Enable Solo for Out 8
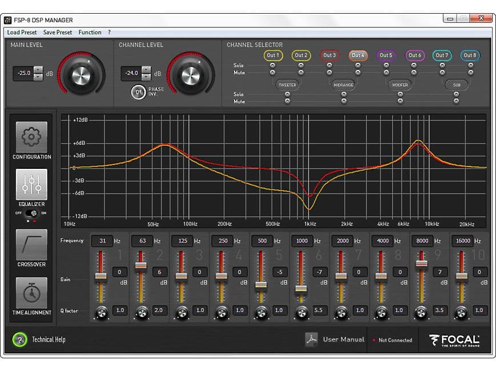The width and height of the screenshot is (496, 372). coord(471,65)
